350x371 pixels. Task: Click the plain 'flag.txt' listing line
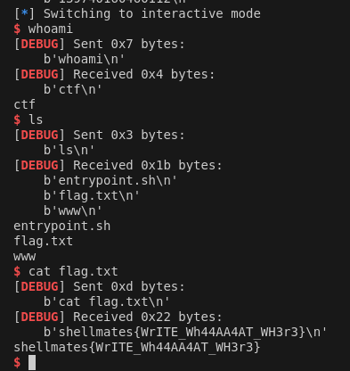[x=44, y=241]
